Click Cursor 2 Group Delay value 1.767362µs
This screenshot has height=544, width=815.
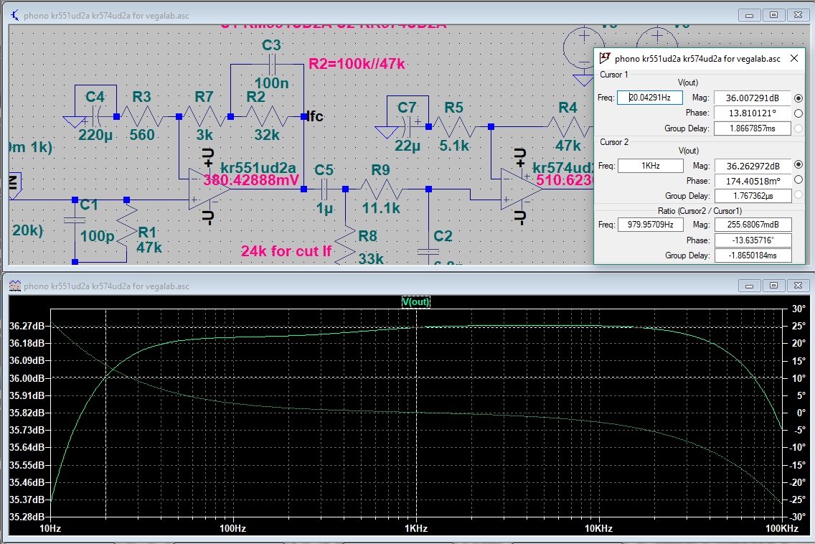point(753,196)
